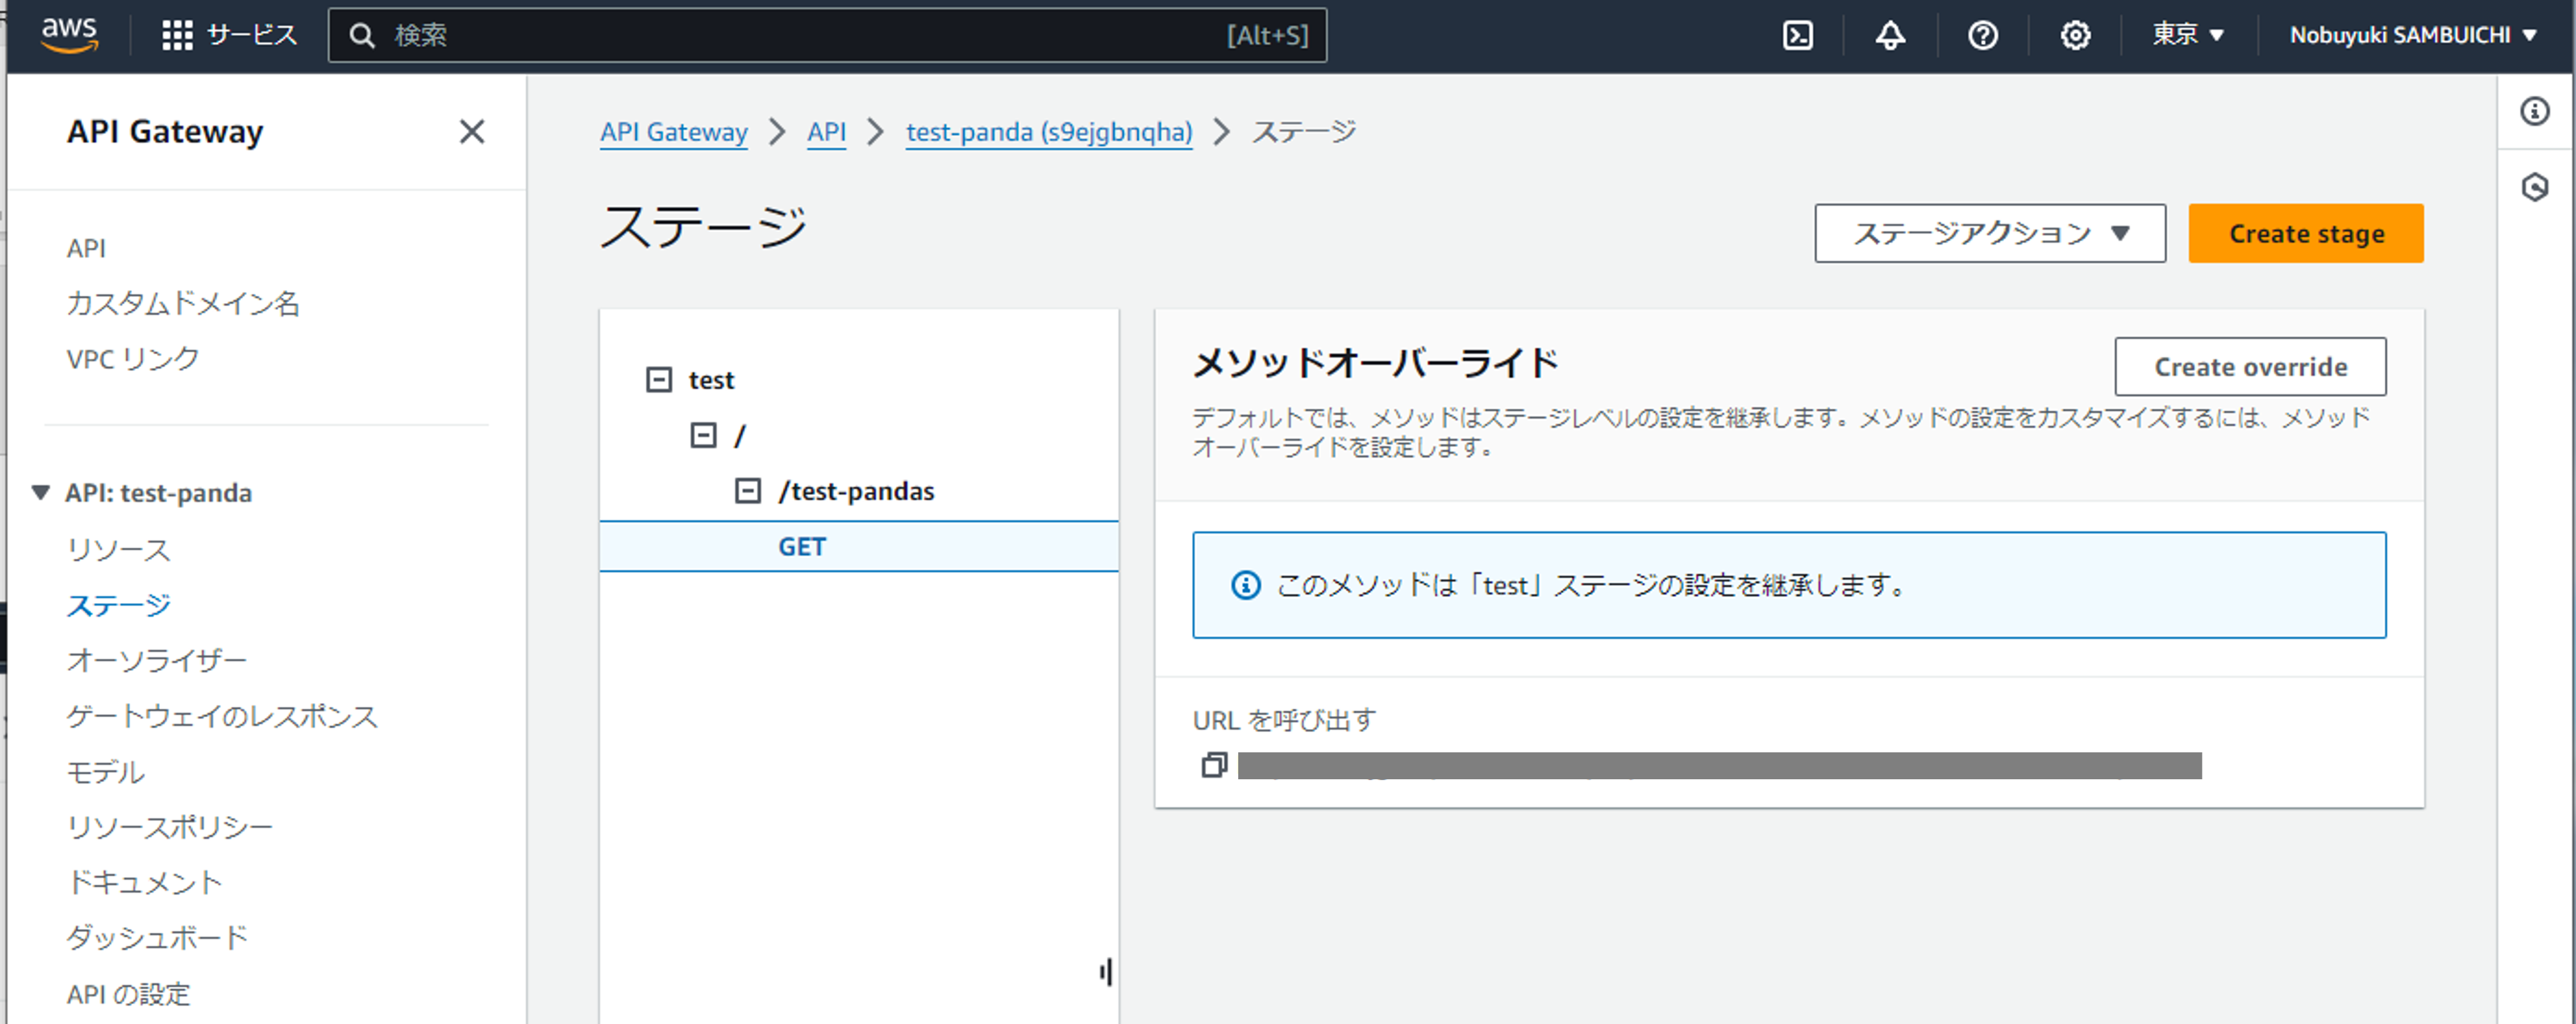Click the メソッドオーバーライド heading
Viewport: 2576px width, 1024px height.
(x=1375, y=362)
